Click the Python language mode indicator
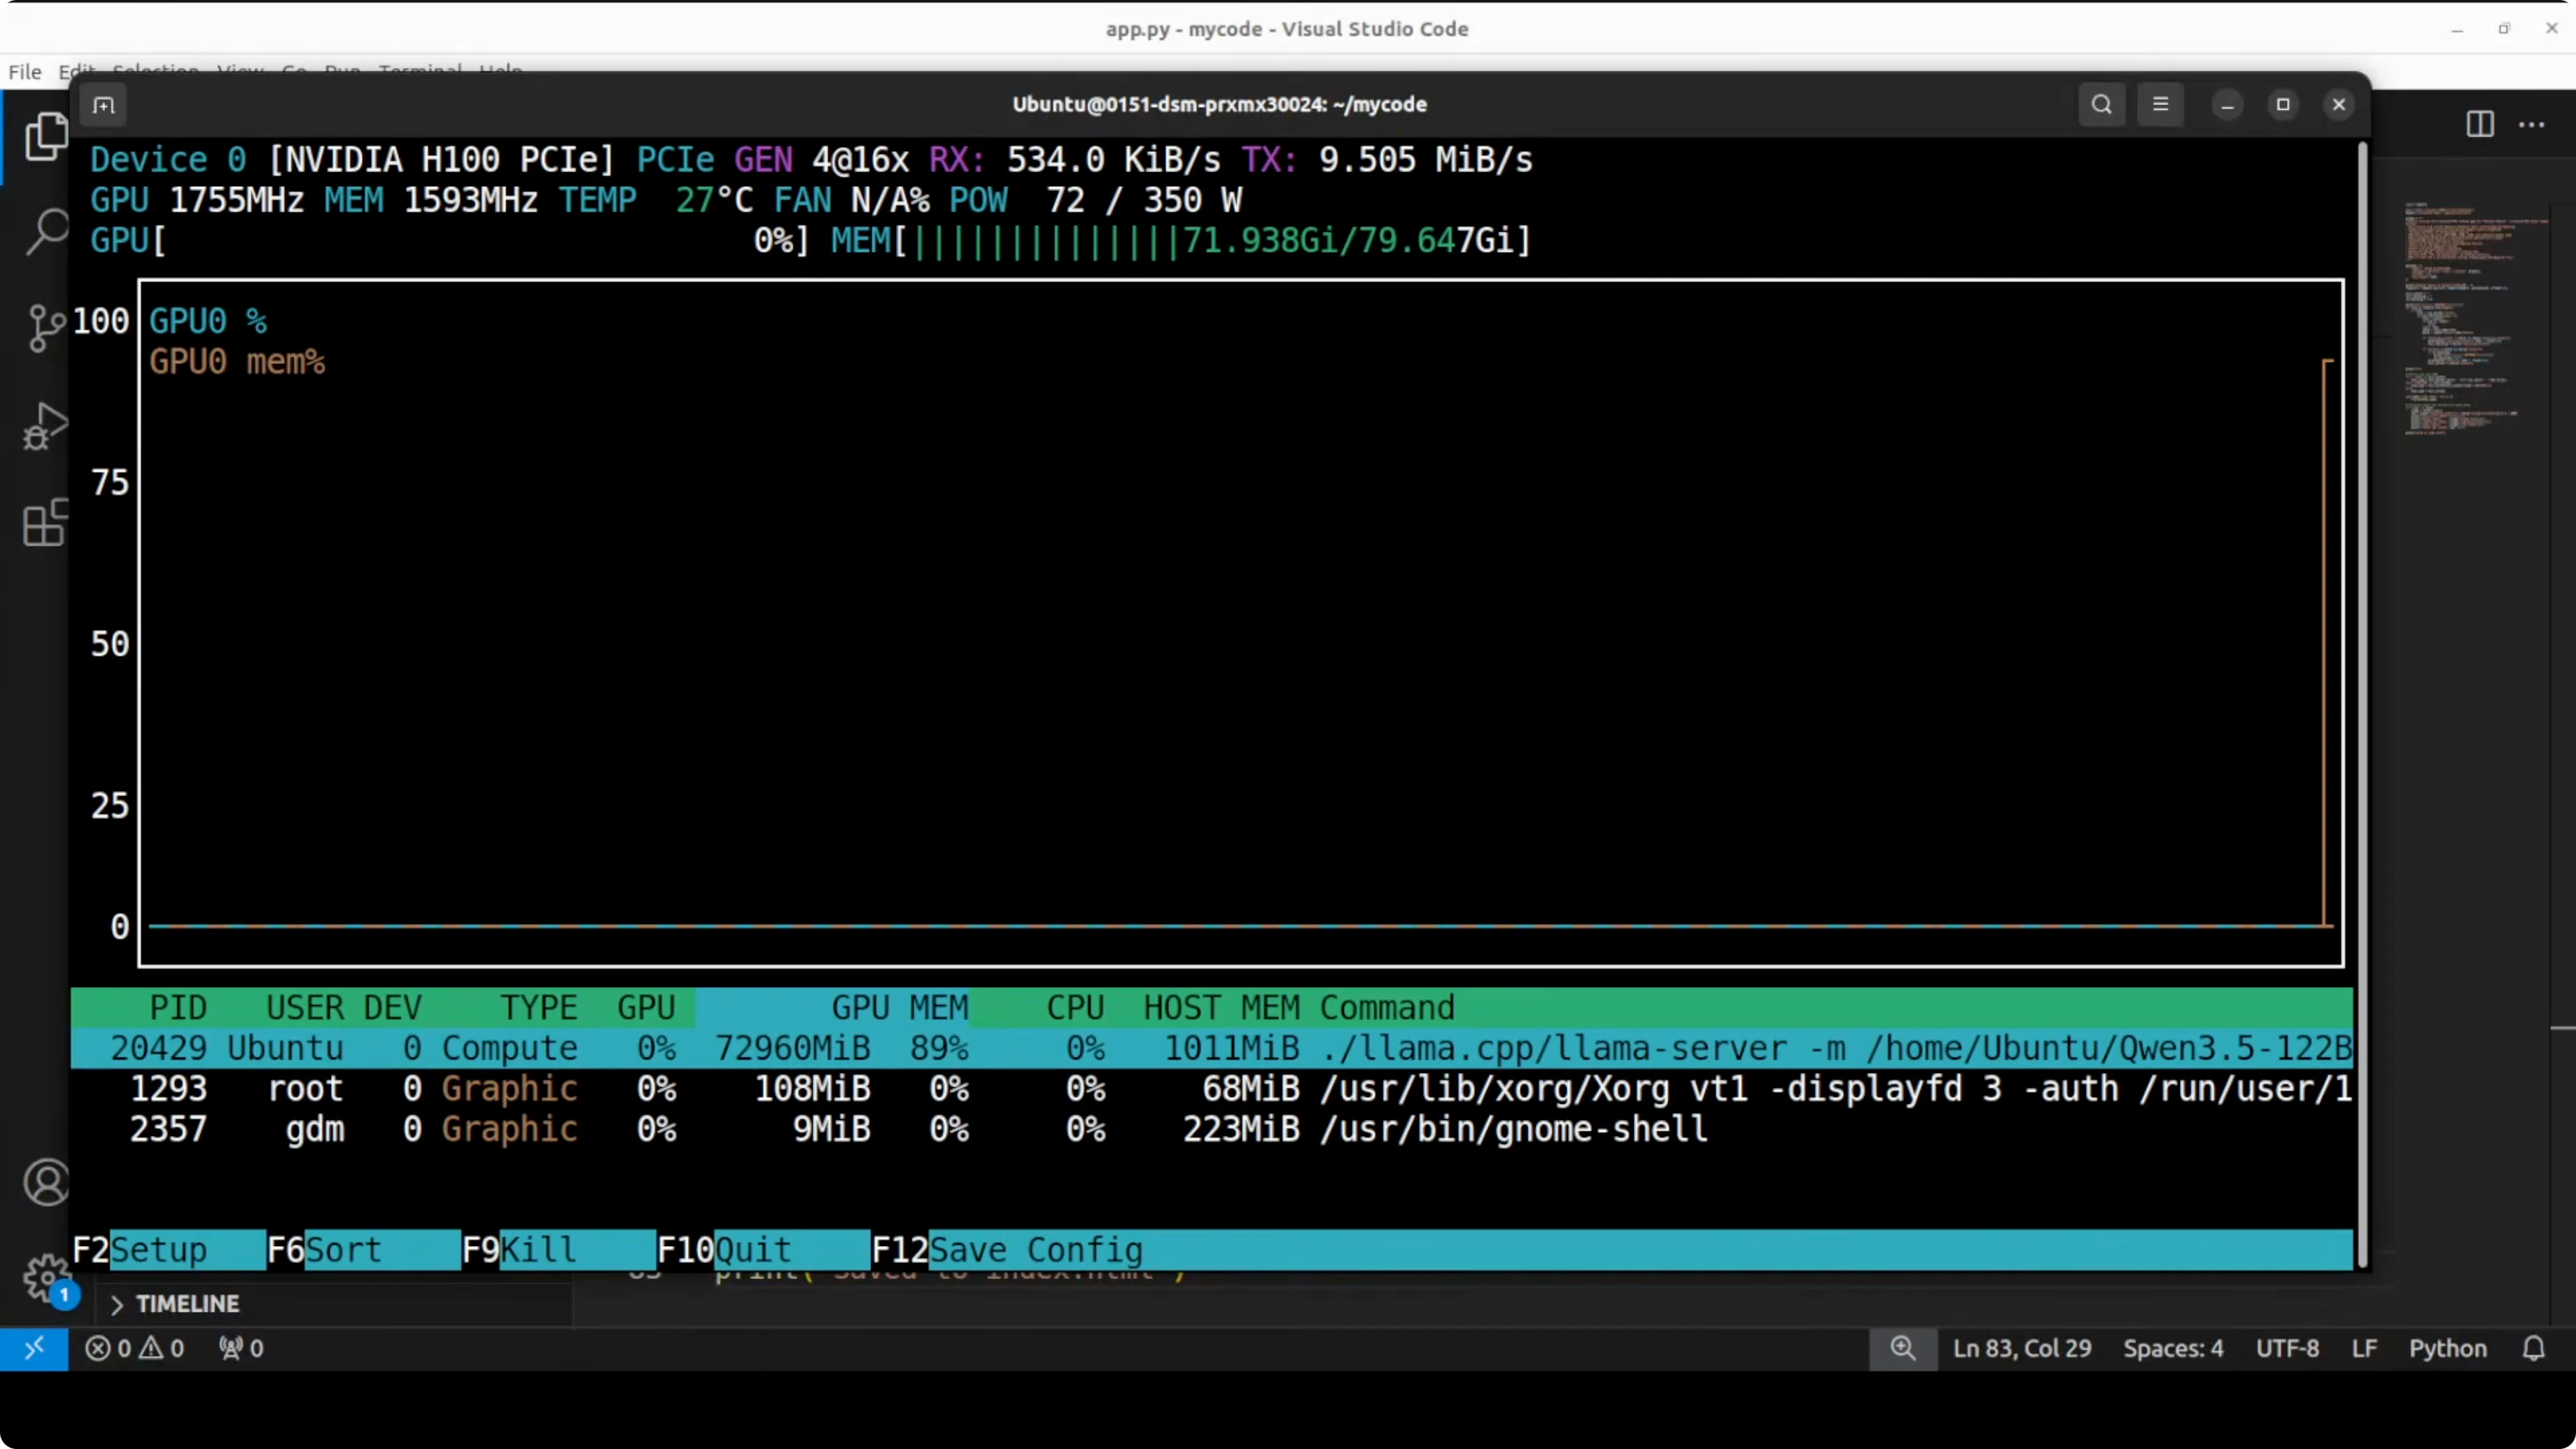This screenshot has width=2576, height=1449. tap(2447, 1348)
